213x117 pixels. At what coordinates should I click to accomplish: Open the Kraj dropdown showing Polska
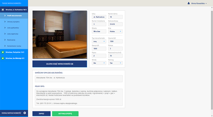tap(115, 31)
